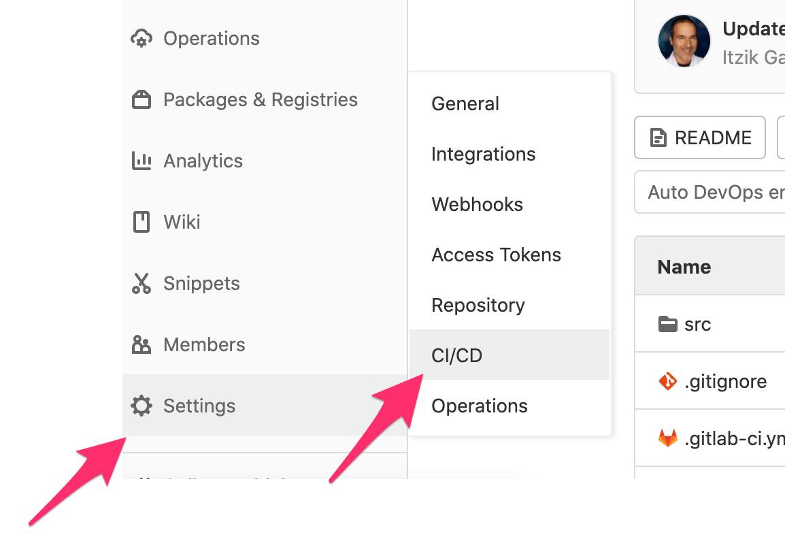This screenshot has width=785, height=554.
Task: Click the Auto DevOps enabled button
Action: click(x=714, y=192)
